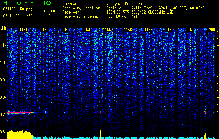Click the 1159 time marker
Viewport: 219px width, 139px height.
click(190, 30)
